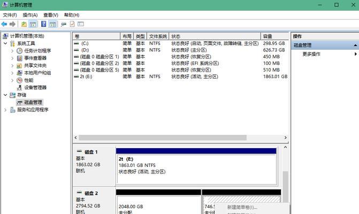This screenshot has height=214, width=359.
Task: Select the 磁盘 0 磁盘分区 1 row
Action: 180,57
